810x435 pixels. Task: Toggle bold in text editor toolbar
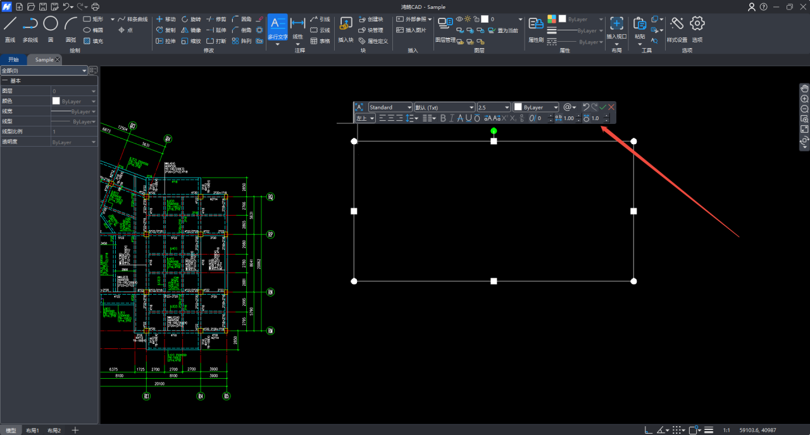pyautogui.click(x=443, y=118)
